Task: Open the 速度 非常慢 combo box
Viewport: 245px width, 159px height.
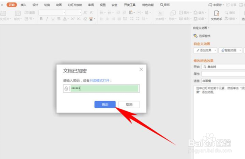Action: (223, 81)
